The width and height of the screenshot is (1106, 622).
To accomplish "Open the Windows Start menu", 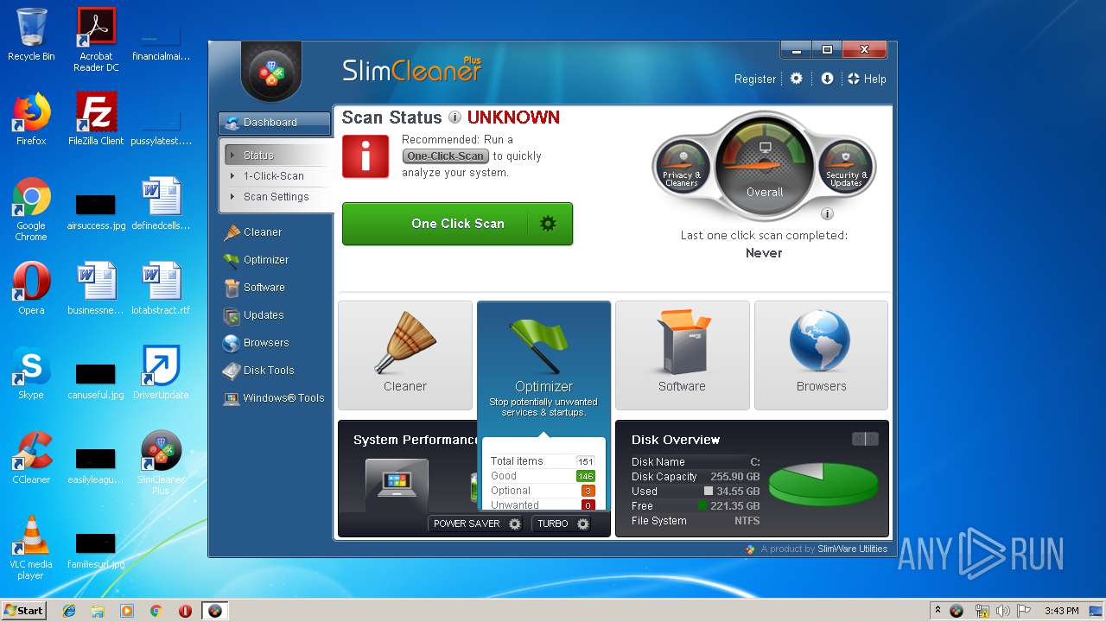I will (x=24, y=611).
